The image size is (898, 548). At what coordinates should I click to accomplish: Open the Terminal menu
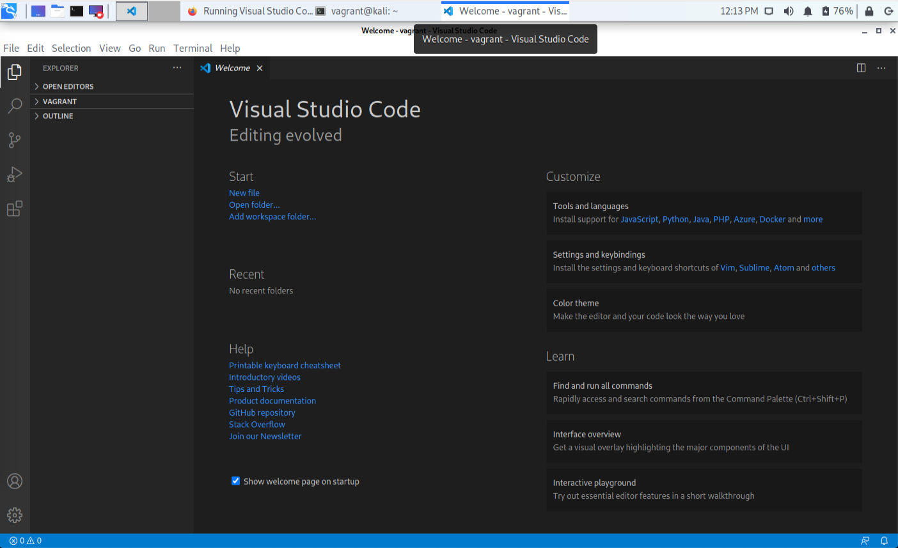pos(193,48)
